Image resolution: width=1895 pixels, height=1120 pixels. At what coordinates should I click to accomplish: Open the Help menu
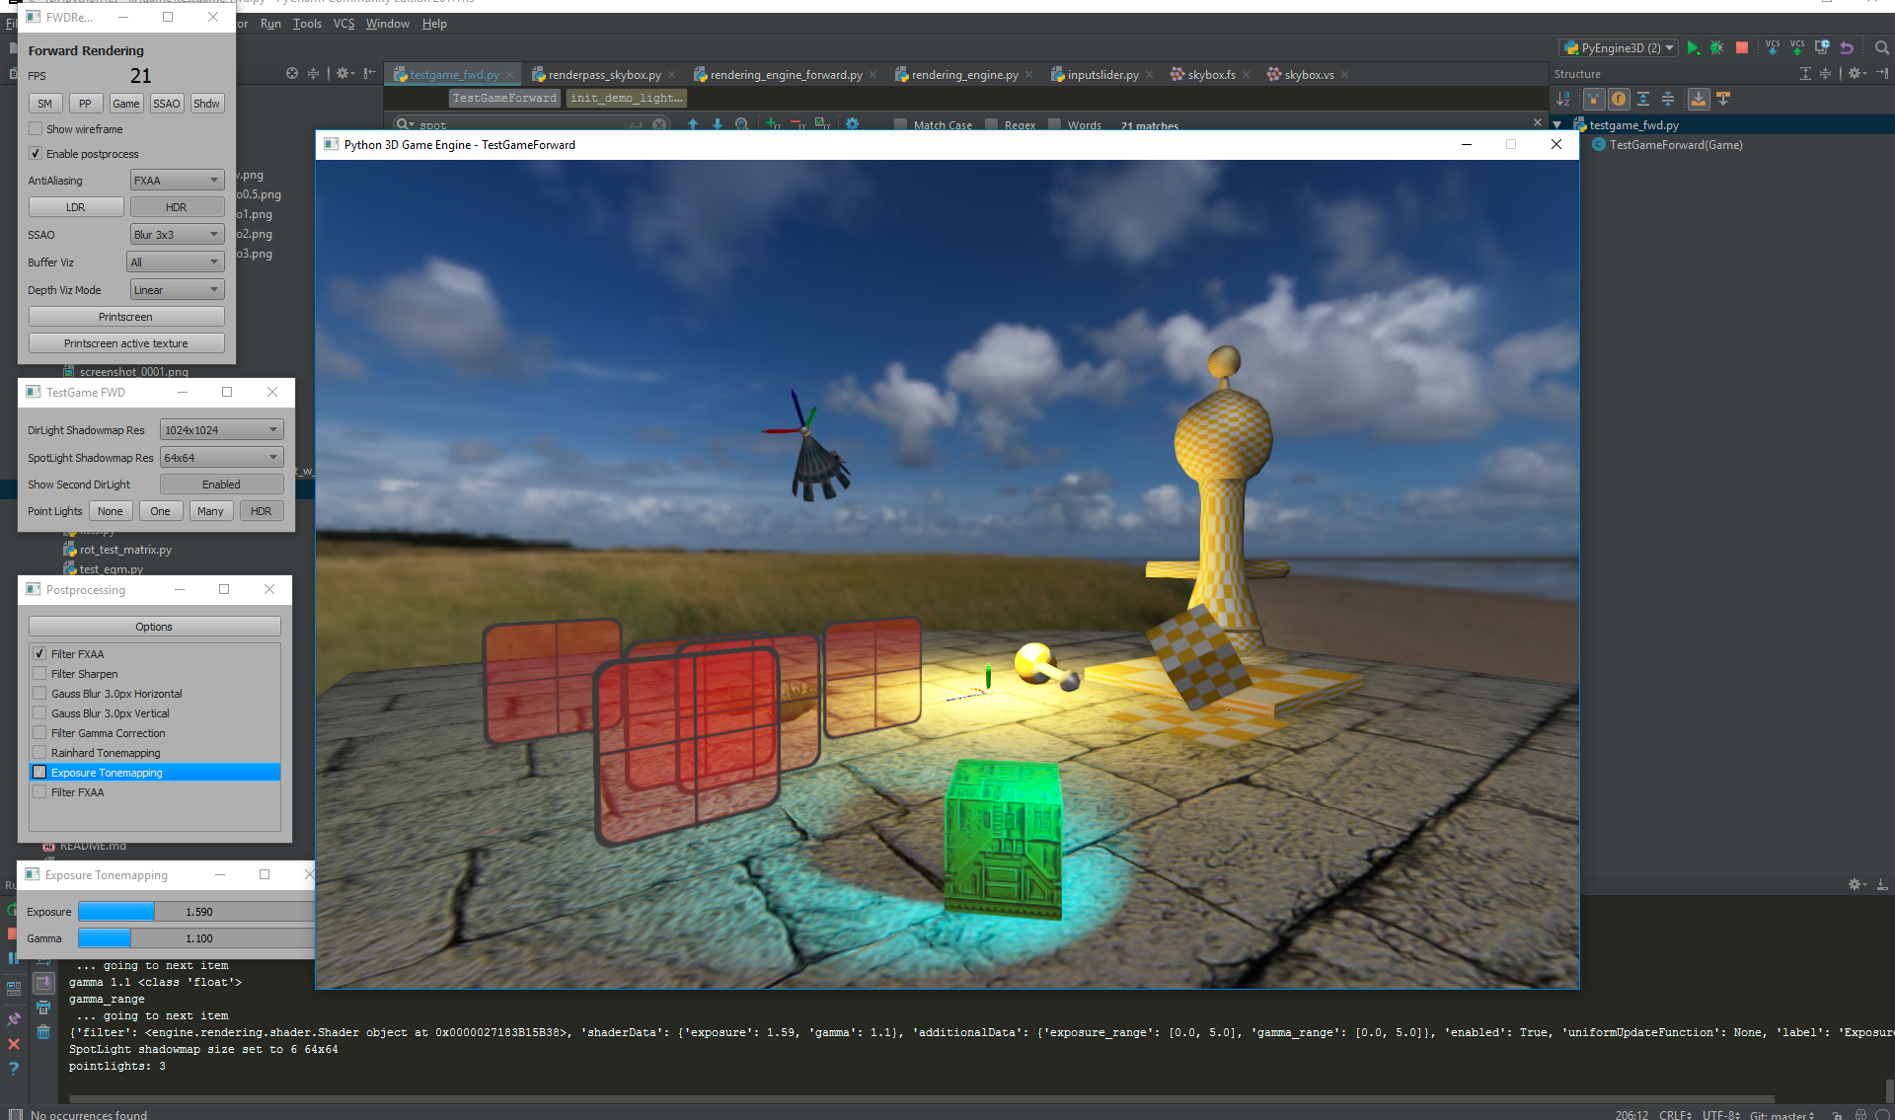[434, 24]
